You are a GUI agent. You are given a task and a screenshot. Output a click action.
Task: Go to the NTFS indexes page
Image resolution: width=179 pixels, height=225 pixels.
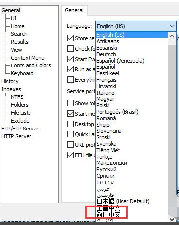click(17, 97)
